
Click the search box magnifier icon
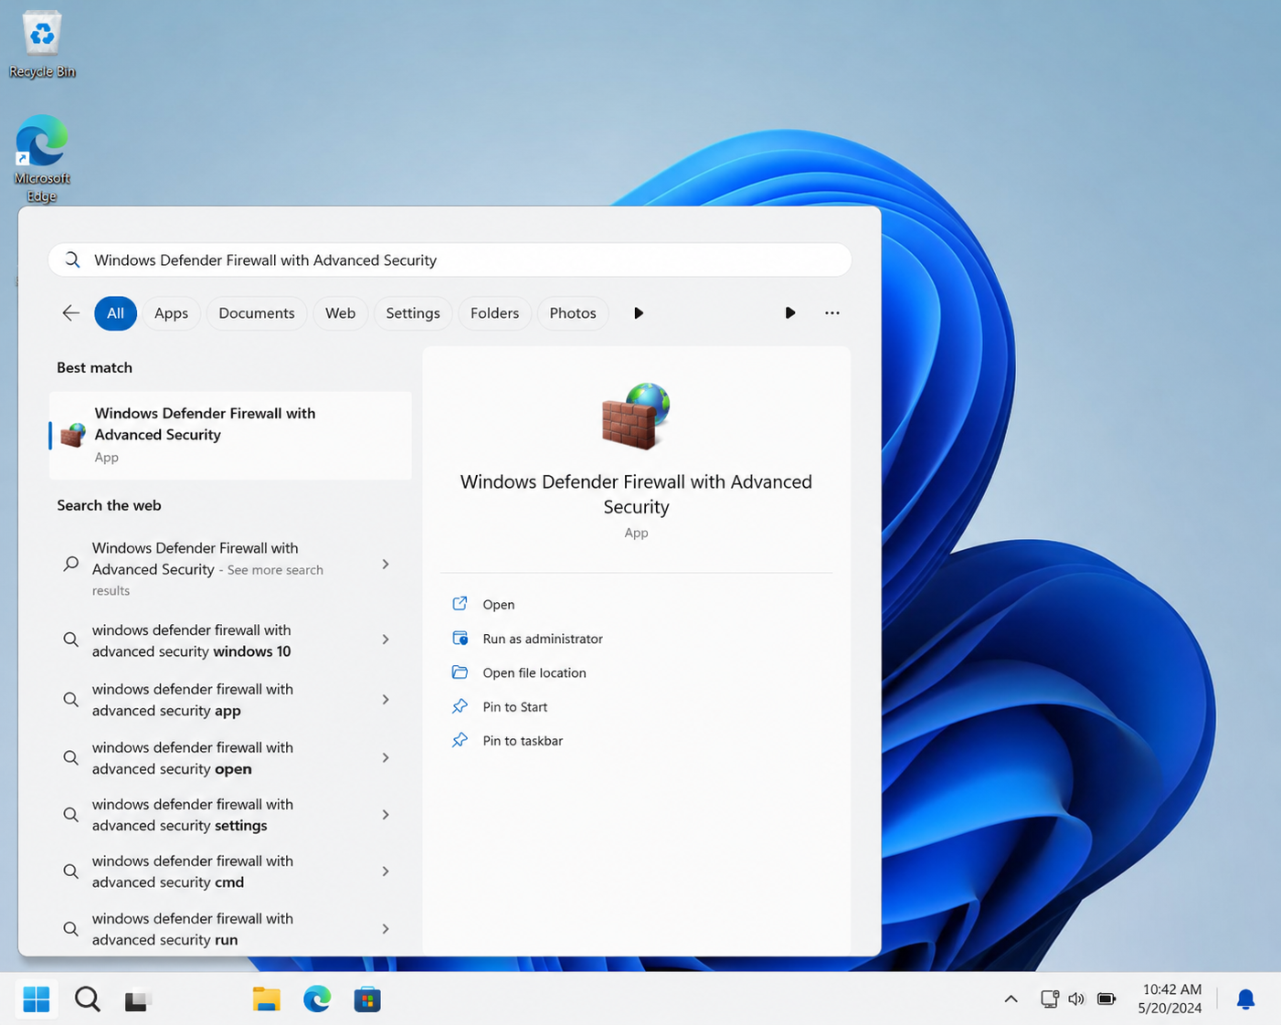click(72, 260)
